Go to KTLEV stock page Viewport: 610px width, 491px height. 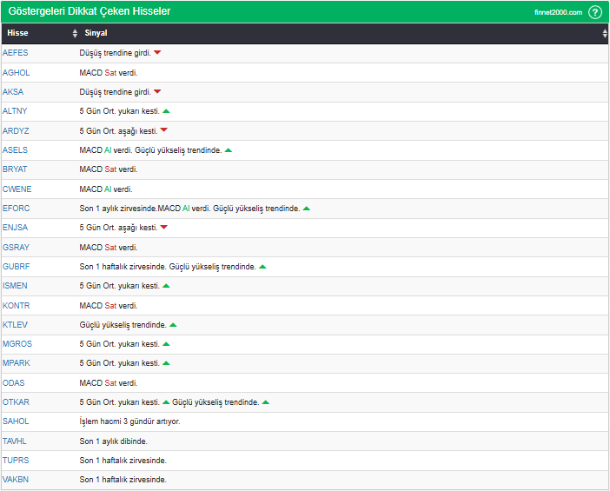15,325
